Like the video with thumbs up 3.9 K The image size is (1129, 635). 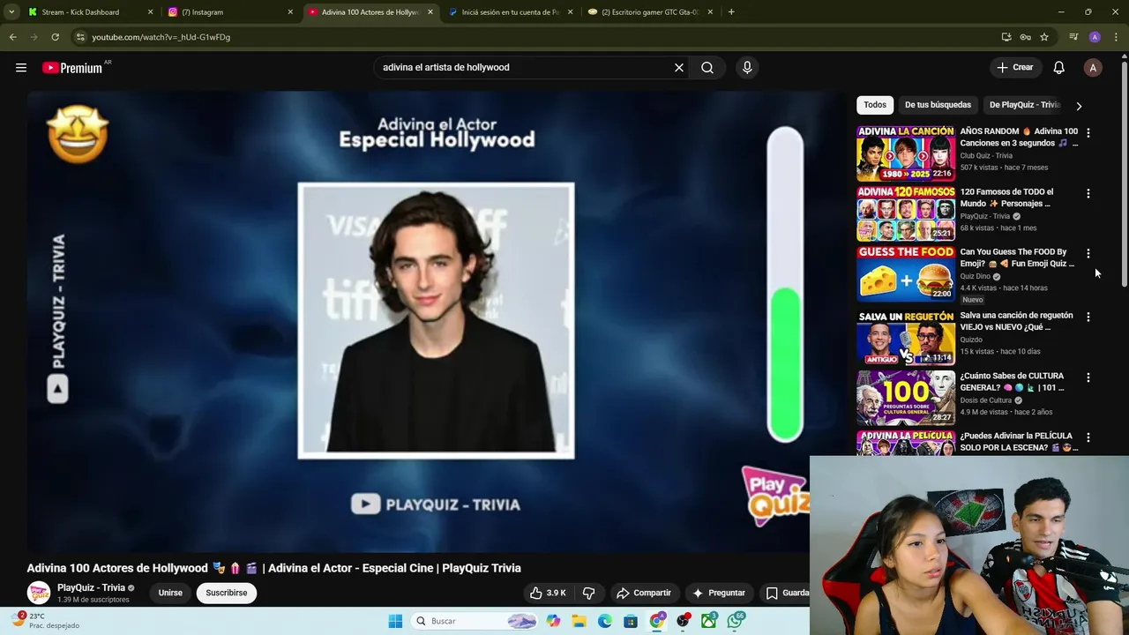pos(548,593)
